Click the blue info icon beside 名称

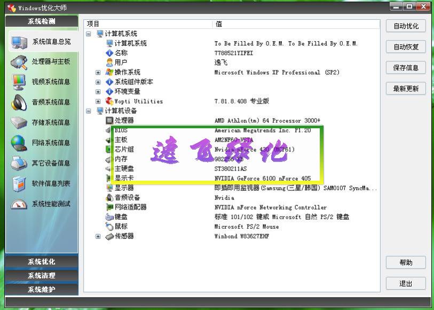click(x=109, y=52)
